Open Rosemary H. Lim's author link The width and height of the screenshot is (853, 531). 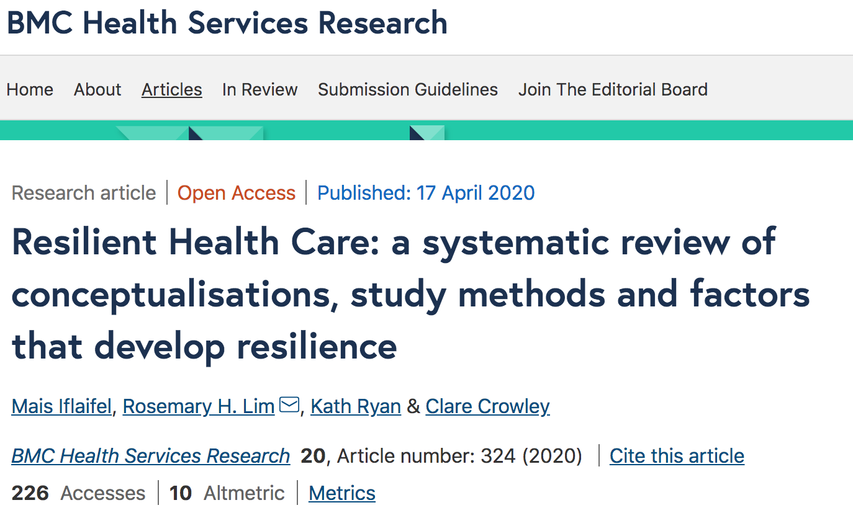click(x=198, y=406)
